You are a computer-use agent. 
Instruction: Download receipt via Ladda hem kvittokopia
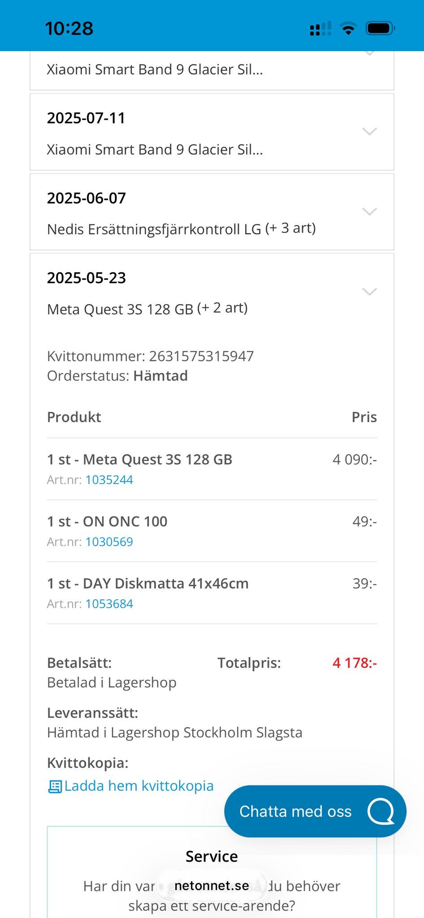click(138, 786)
